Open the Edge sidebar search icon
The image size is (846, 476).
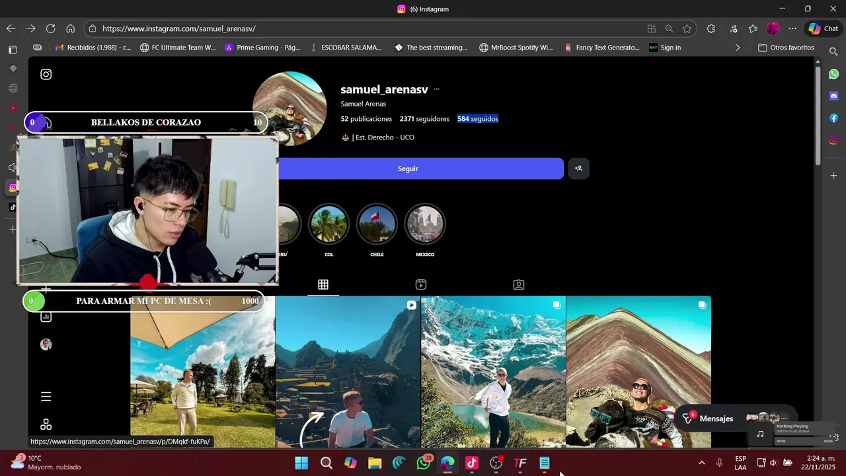pos(834,52)
